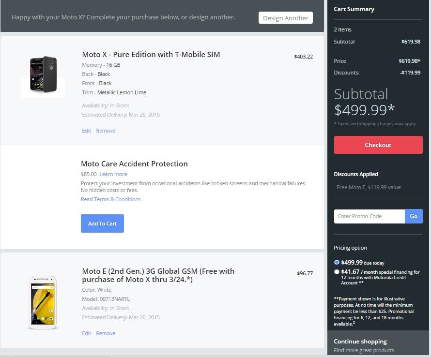Select the $499.99 due today option
The image size is (431, 357).
pyautogui.click(x=337, y=262)
